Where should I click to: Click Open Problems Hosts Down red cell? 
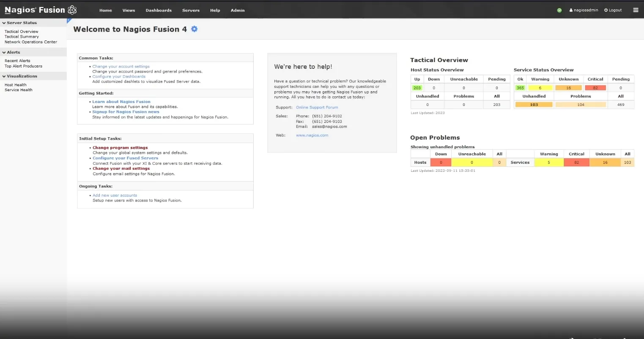pyautogui.click(x=441, y=163)
